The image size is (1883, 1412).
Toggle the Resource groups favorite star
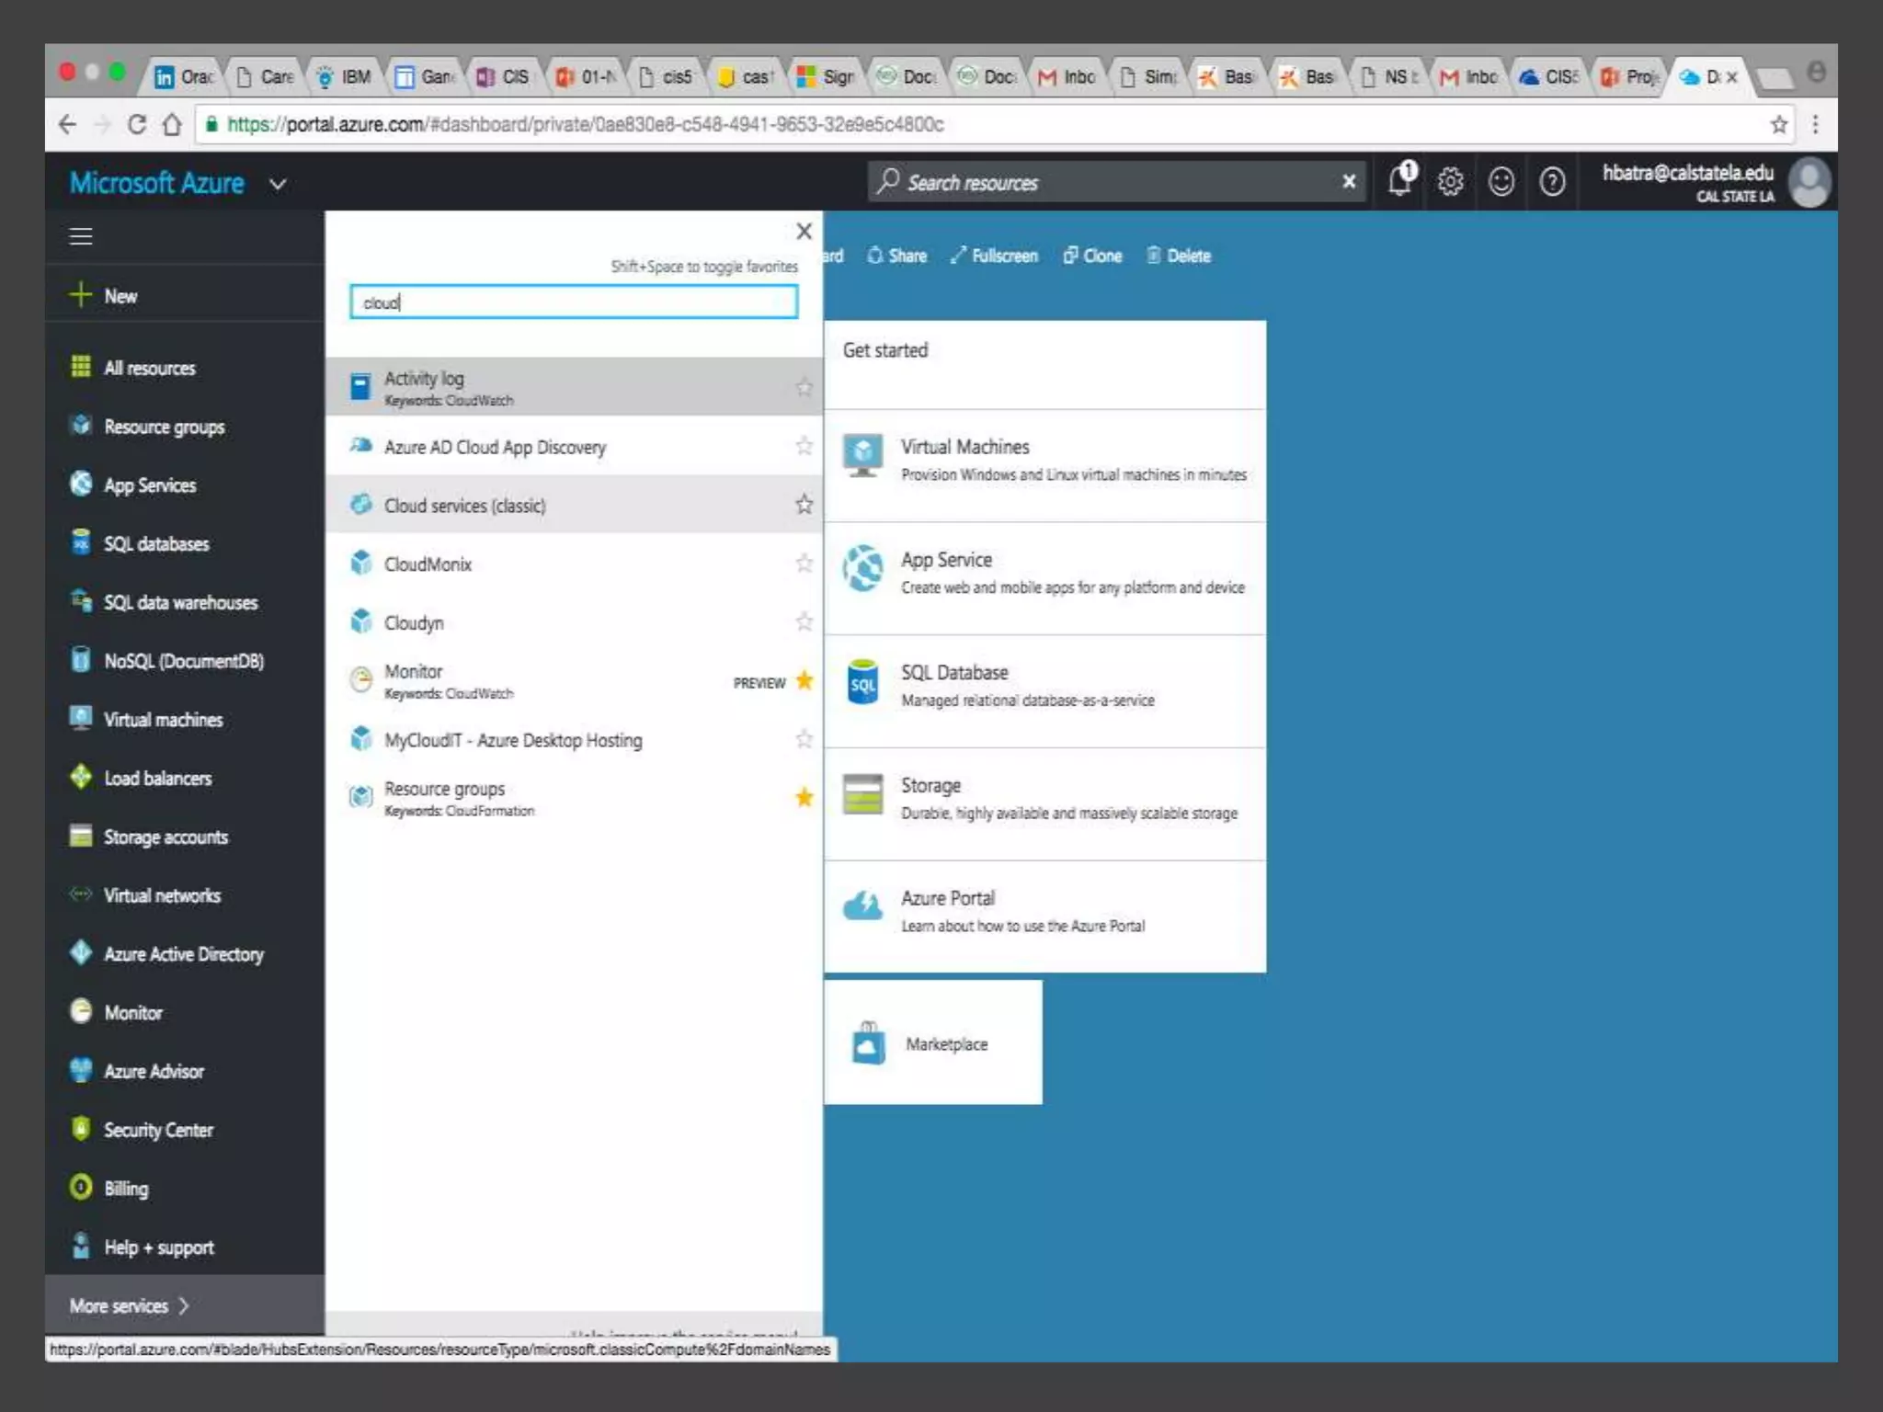click(804, 797)
